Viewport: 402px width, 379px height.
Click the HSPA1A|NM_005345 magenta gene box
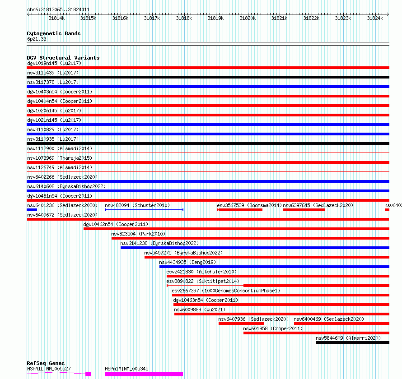click(x=144, y=374)
